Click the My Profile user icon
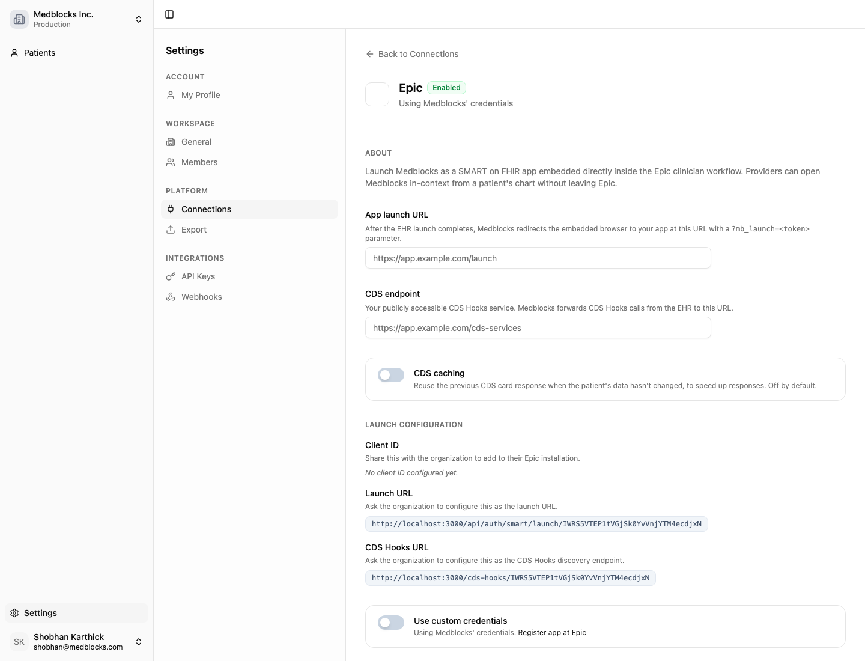The image size is (865, 661). coord(171,95)
